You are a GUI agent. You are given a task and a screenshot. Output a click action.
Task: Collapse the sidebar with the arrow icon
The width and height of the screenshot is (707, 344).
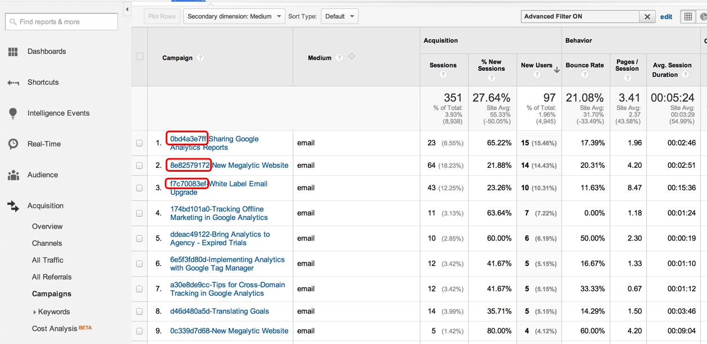click(x=127, y=10)
